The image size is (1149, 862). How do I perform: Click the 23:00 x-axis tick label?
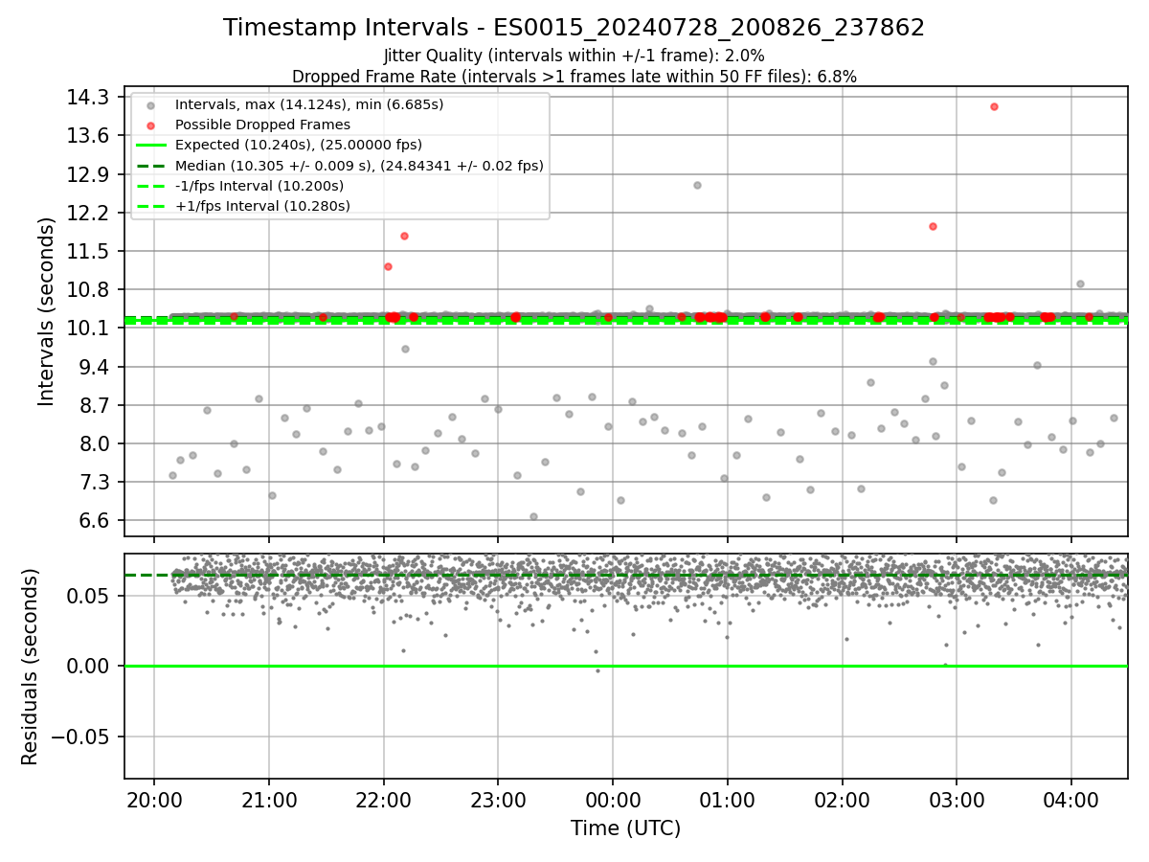point(498,800)
